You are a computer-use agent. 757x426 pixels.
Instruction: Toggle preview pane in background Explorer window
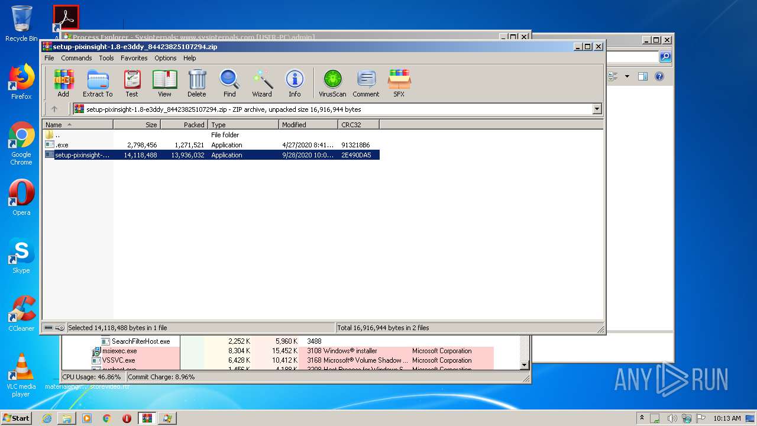(x=643, y=76)
